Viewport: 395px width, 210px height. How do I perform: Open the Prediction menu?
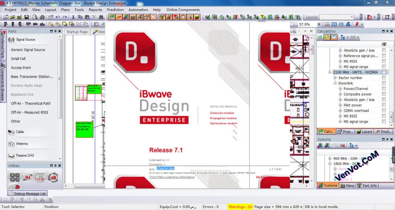coord(115,10)
